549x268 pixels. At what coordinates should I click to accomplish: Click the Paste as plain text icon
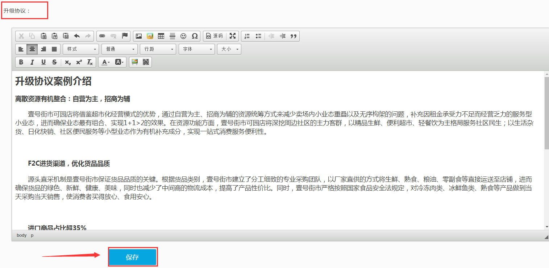pyautogui.click(x=55, y=36)
